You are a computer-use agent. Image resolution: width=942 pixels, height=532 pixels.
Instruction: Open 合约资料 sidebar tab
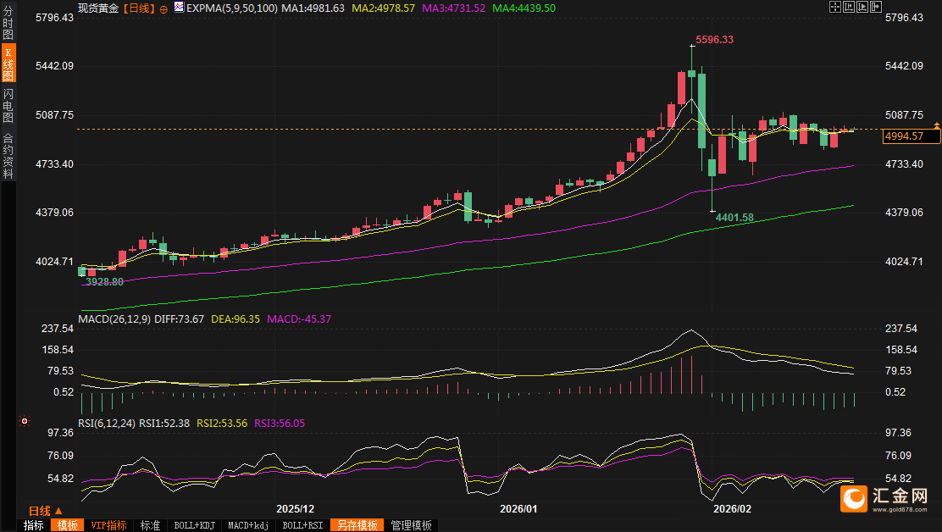[x=8, y=156]
